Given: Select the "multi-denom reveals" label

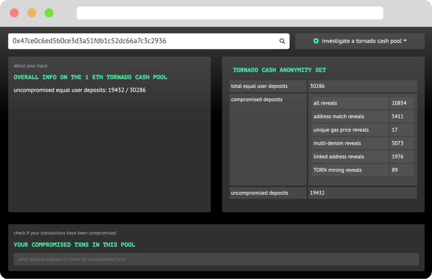Looking at the screenshot, I should pyautogui.click(x=350, y=143).
